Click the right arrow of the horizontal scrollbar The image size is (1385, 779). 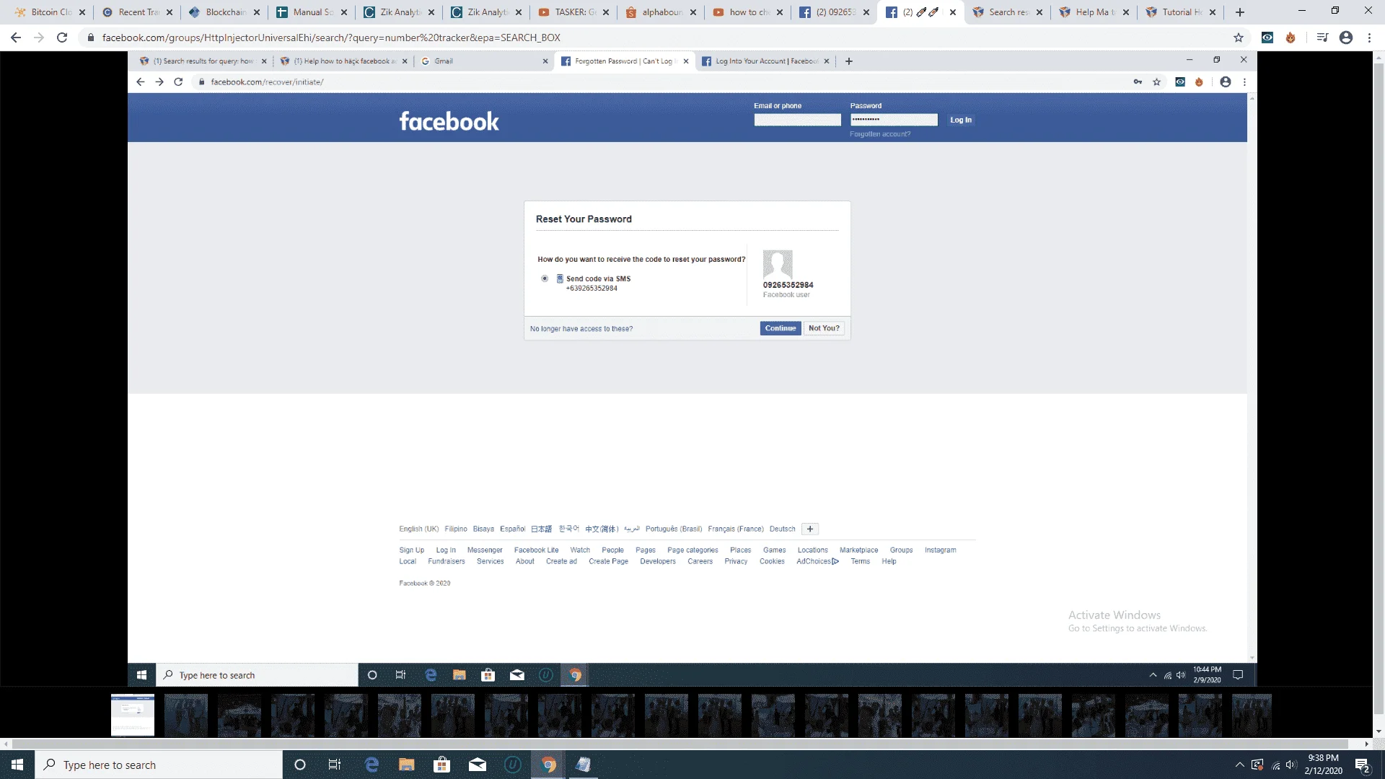click(x=1366, y=744)
